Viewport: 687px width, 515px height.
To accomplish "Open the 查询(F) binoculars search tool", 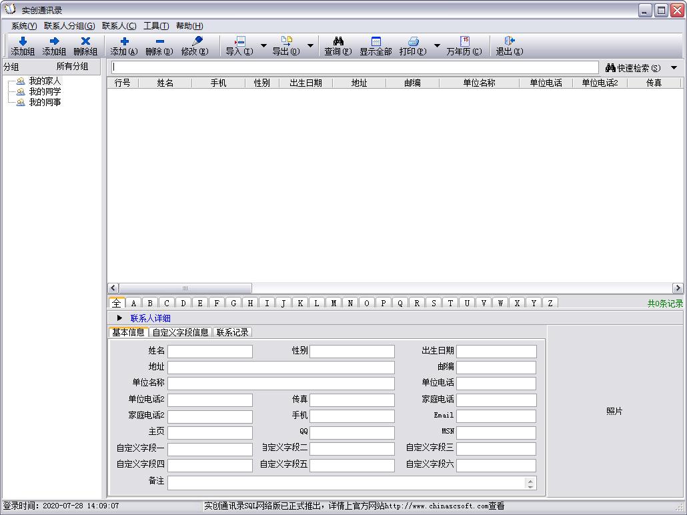I will click(x=338, y=42).
